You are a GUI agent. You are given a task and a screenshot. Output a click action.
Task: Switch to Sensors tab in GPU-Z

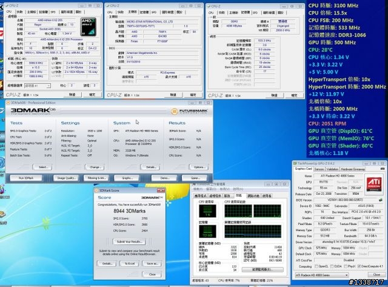[319, 169]
